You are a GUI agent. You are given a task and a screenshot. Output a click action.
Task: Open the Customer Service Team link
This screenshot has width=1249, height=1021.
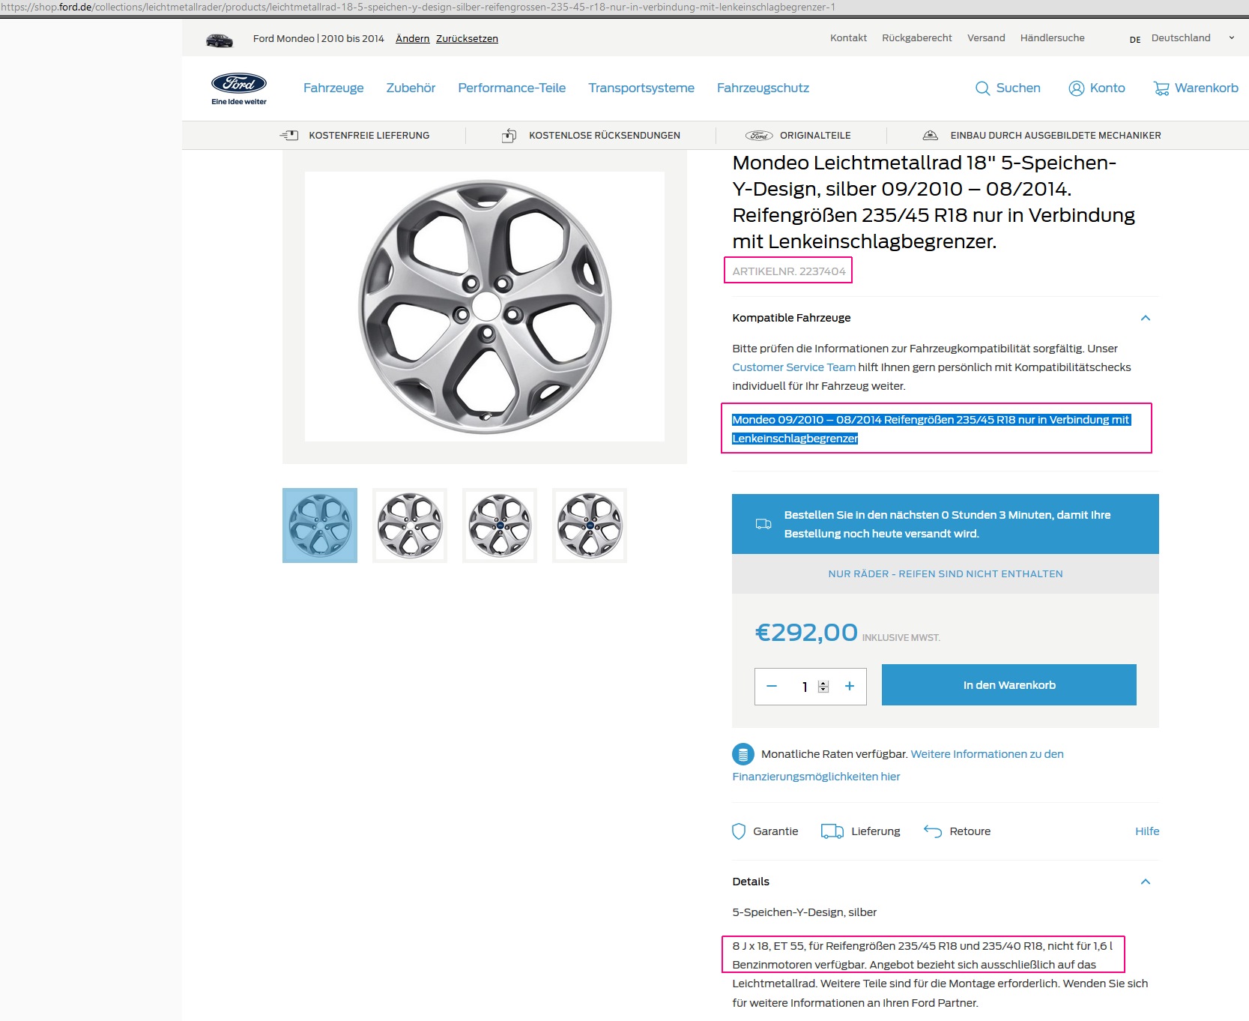tap(793, 367)
